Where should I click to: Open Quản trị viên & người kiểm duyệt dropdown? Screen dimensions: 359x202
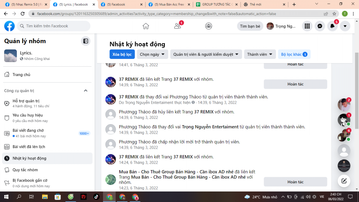point(206,54)
